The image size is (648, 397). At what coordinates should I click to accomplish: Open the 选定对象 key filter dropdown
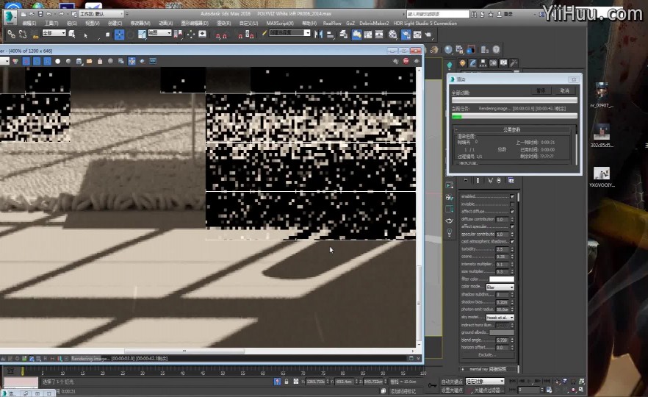485,382
